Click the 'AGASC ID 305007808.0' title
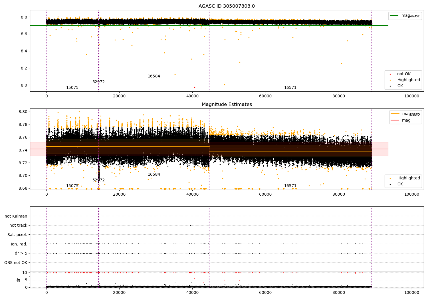Viewport: 428px width, 299px height. [227, 6]
